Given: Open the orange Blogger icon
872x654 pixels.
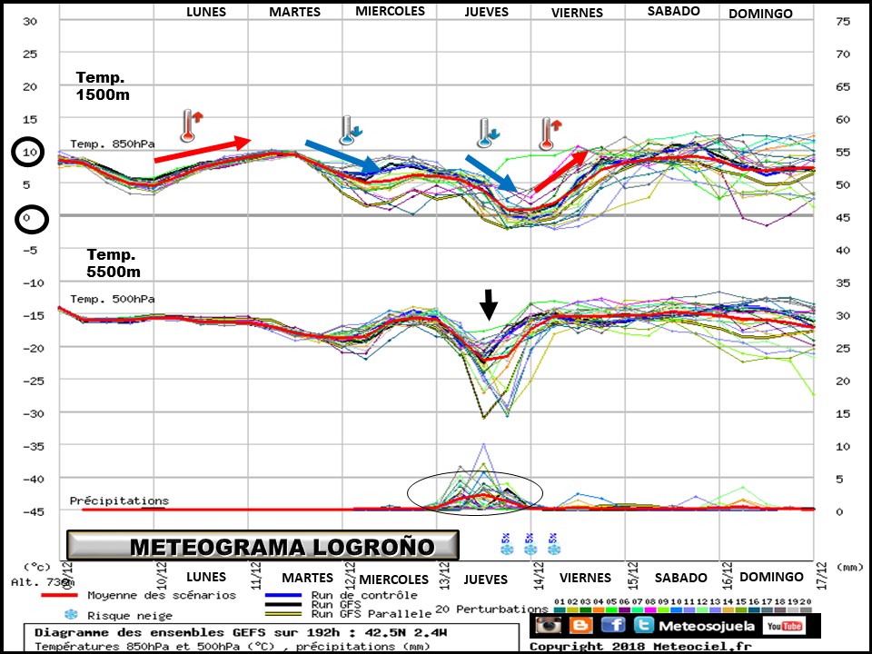Looking at the screenshot, I should (x=580, y=625).
